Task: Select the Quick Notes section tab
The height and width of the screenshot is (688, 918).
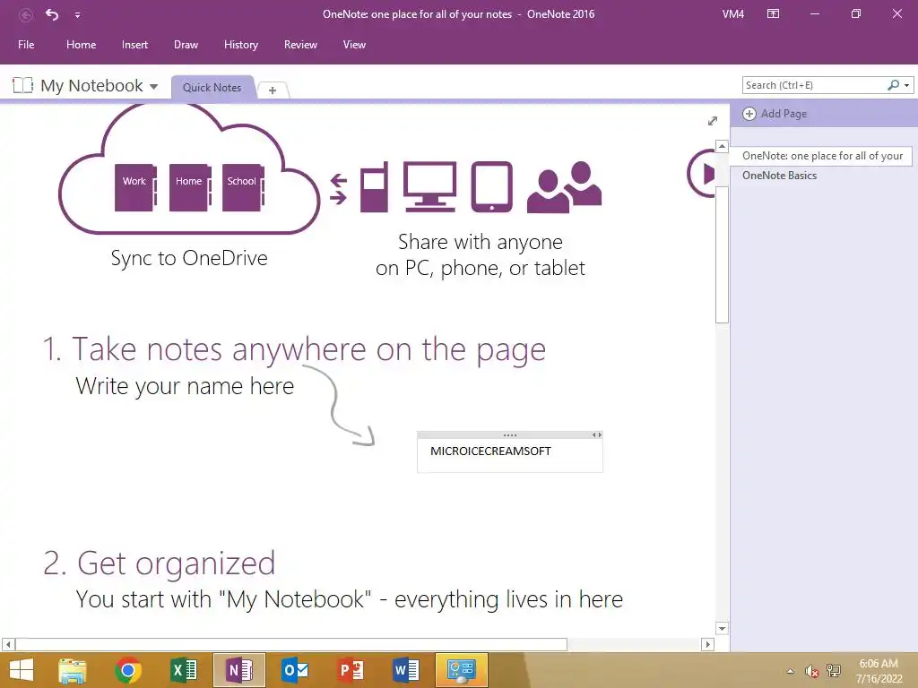Action: (x=212, y=87)
